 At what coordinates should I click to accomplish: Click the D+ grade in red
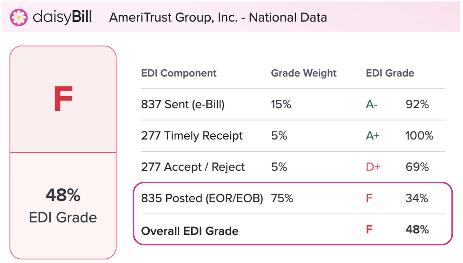(373, 167)
